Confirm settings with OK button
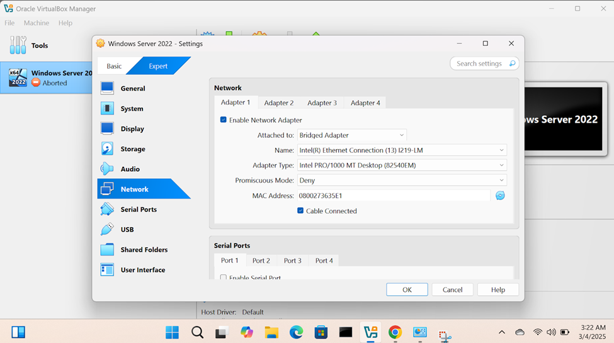614x343 pixels. click(407, 290)
